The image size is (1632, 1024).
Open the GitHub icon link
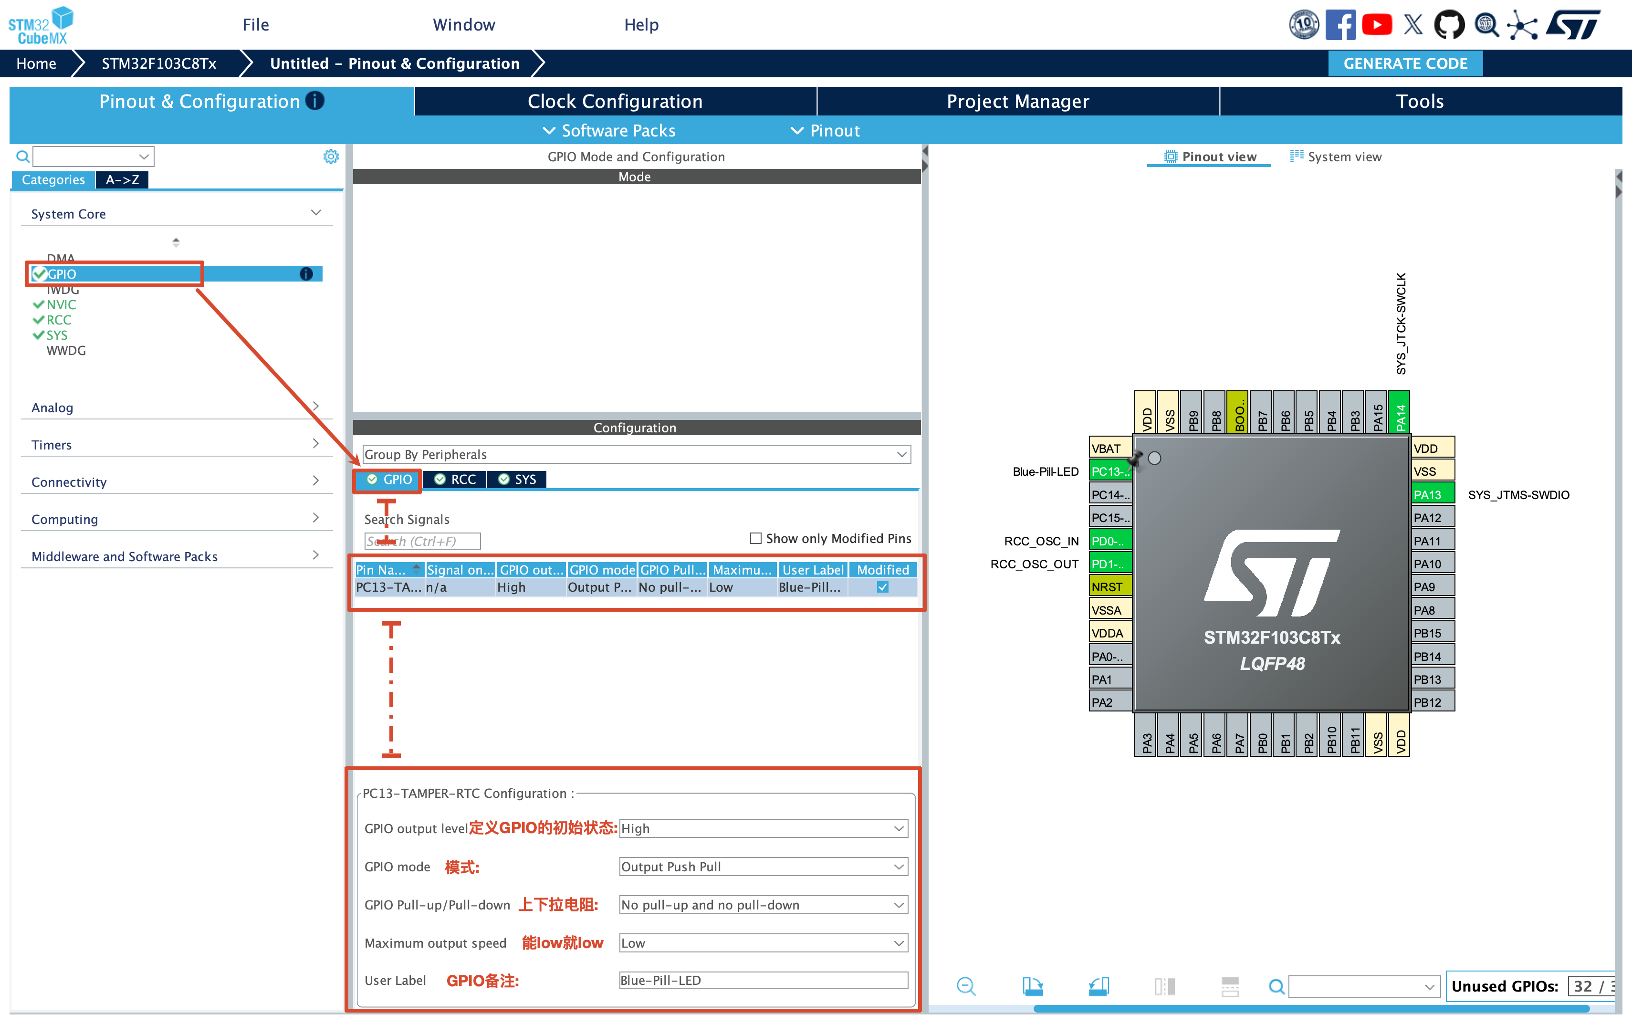1449,25
